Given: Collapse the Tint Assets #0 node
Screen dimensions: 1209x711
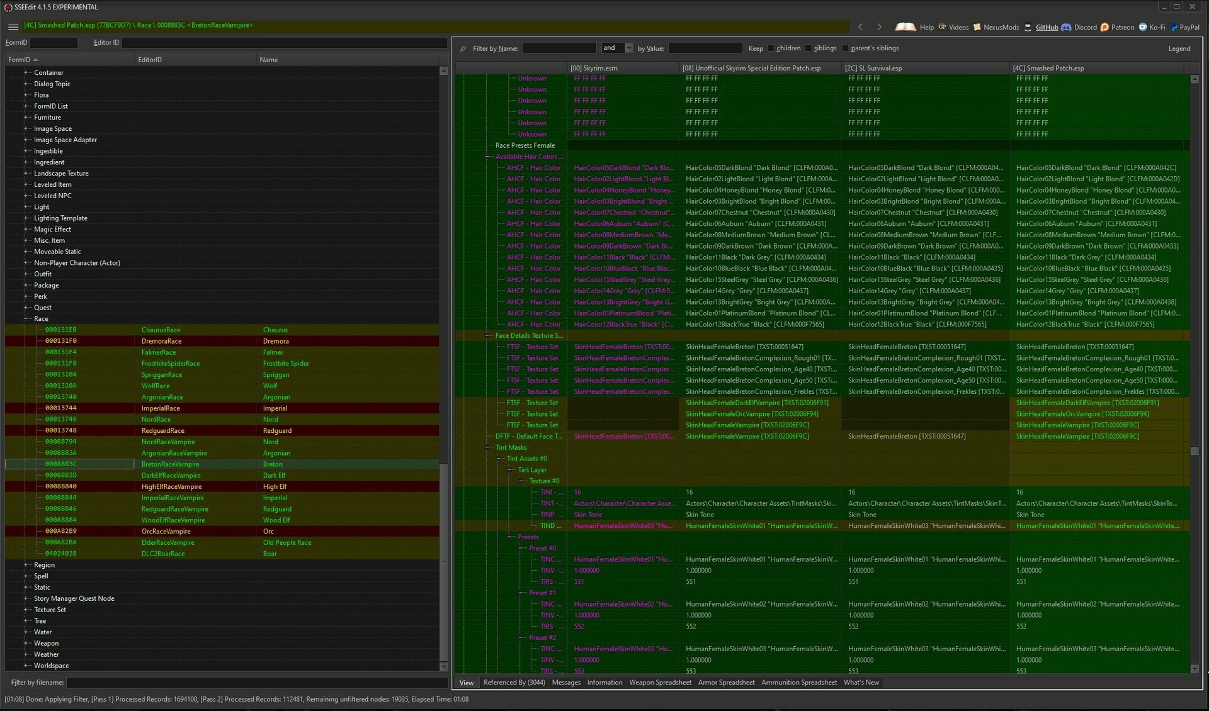Looking at the screenshot, I should tap(499, 459).
